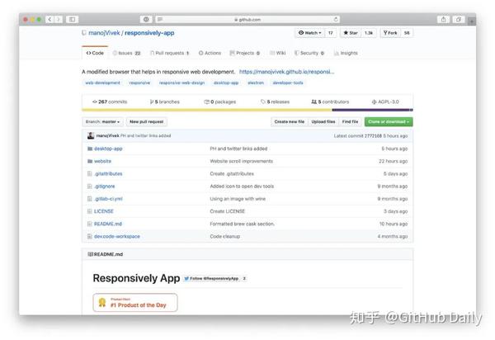Click the reader view icon in address bar
Viewport: 495px width, 340px height.
coord(160,20)
